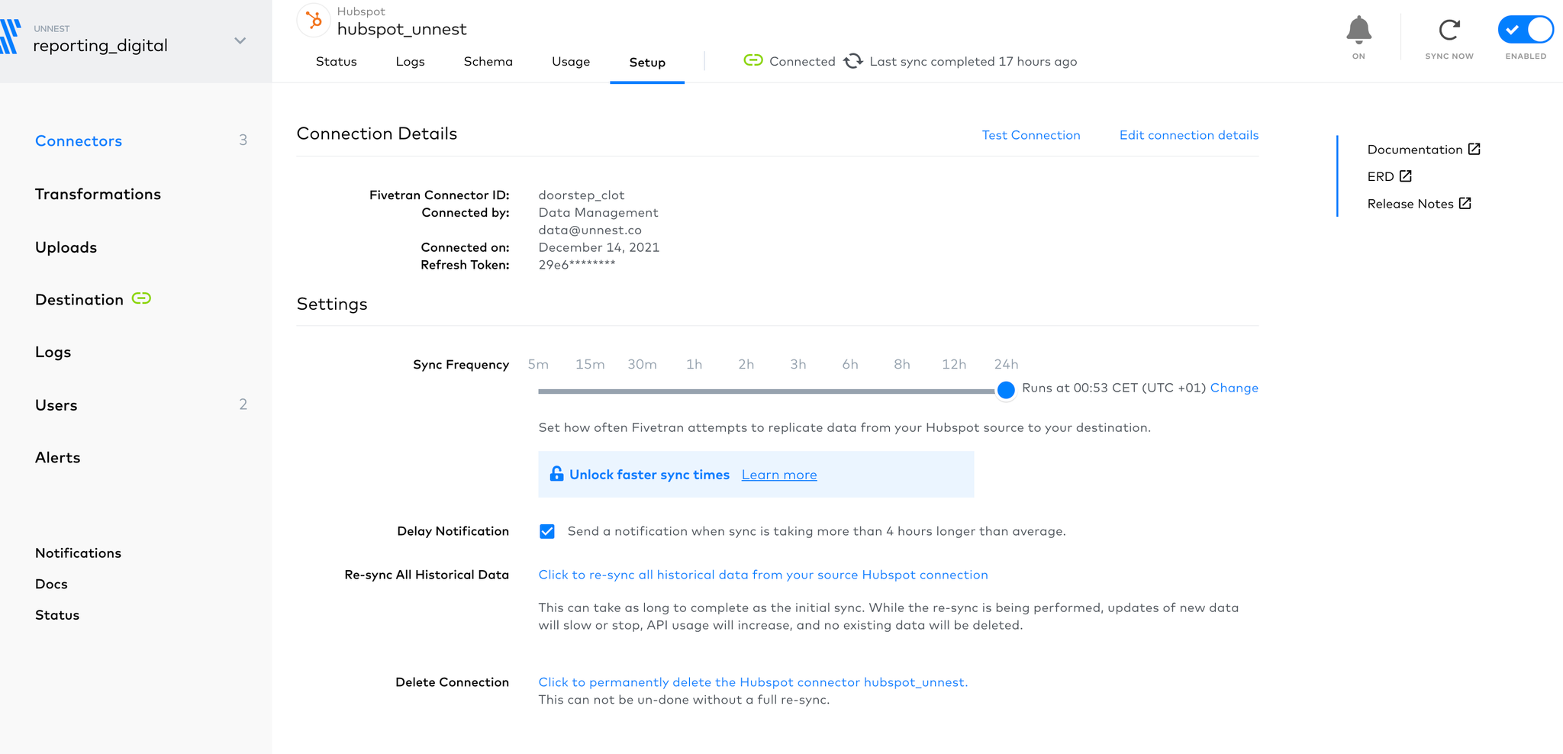Toggle the Enabled connector switch
Screen dimensions: 1563x754
1526,30
